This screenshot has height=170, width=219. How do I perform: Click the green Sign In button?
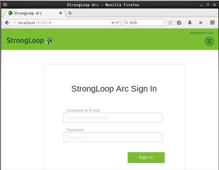tap(146, 157)
